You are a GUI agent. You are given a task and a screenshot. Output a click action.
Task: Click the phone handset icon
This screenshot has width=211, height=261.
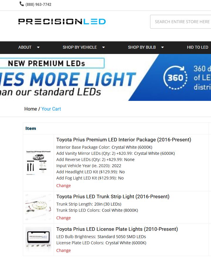pos(22,4)
